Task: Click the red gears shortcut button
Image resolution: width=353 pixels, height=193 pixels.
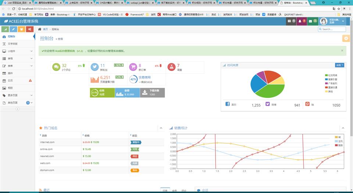Action: (29, 29)
